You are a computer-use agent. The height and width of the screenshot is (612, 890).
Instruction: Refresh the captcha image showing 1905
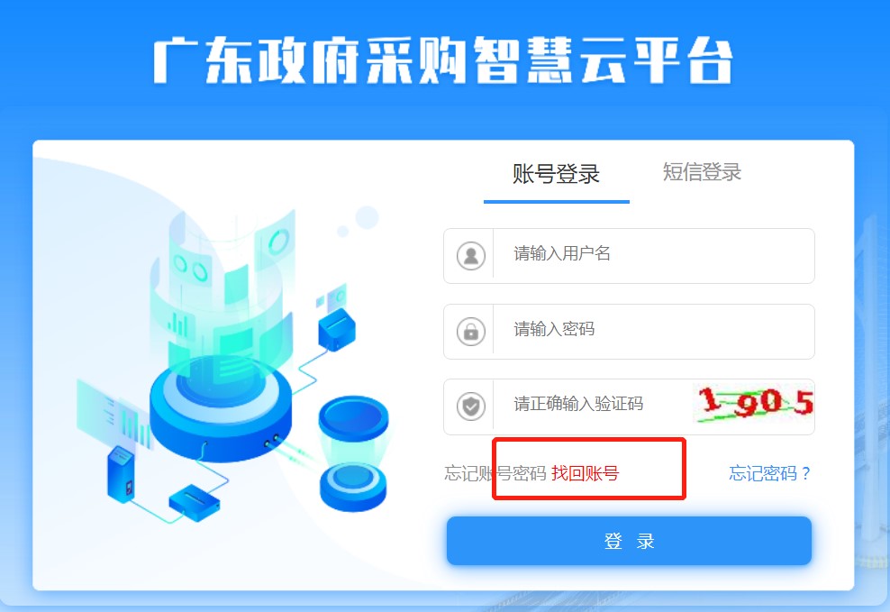tap(753, 403)
